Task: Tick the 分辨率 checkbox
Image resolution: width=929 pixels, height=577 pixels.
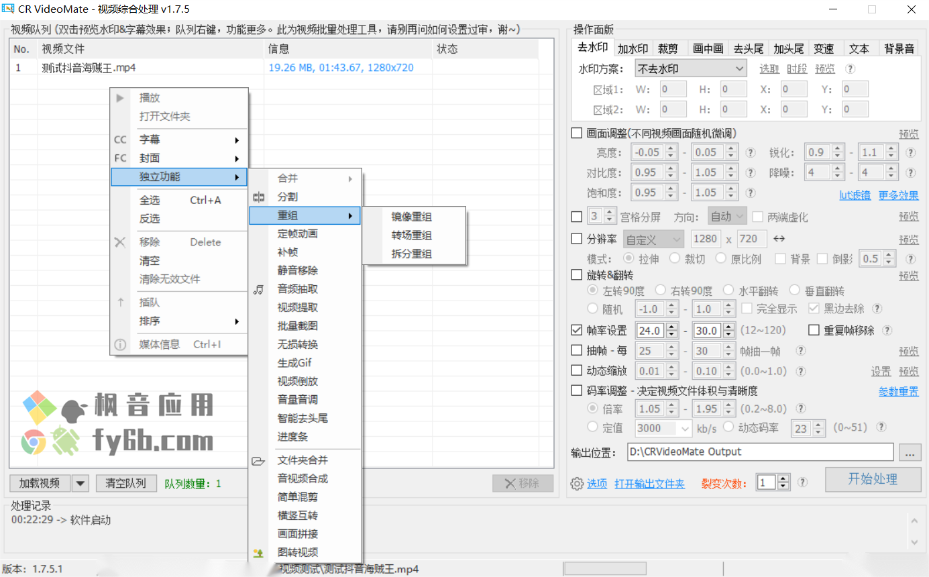Action: pyautogui.click(x=576, y=238)
